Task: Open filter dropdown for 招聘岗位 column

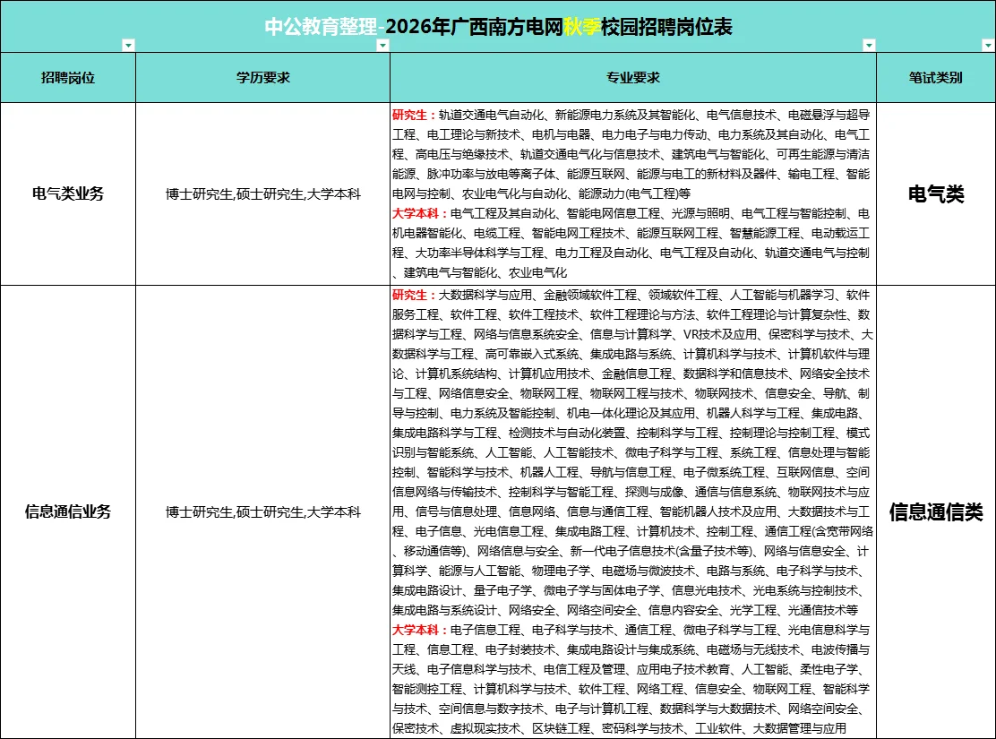Action: point(128,45)
